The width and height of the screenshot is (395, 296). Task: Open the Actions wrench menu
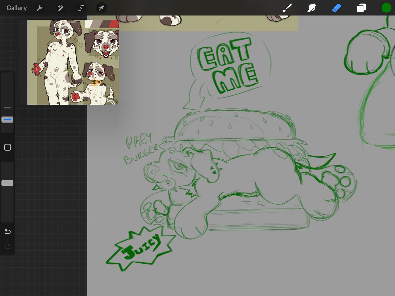[40, 8]
